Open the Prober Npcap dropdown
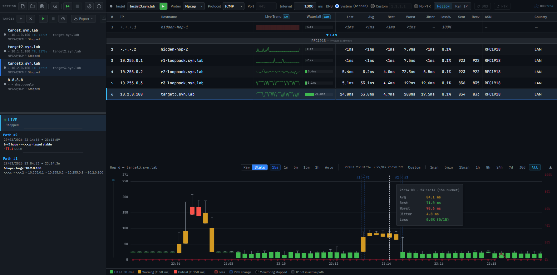The image size is (557, 275). coord(194,6)
